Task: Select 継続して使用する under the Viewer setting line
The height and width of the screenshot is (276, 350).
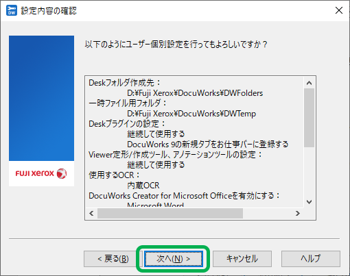Action: [x=156, y=165]
